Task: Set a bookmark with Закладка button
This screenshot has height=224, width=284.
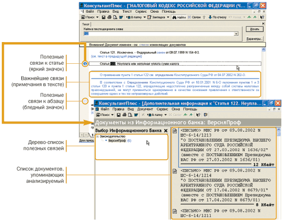Action: point(156,17)
